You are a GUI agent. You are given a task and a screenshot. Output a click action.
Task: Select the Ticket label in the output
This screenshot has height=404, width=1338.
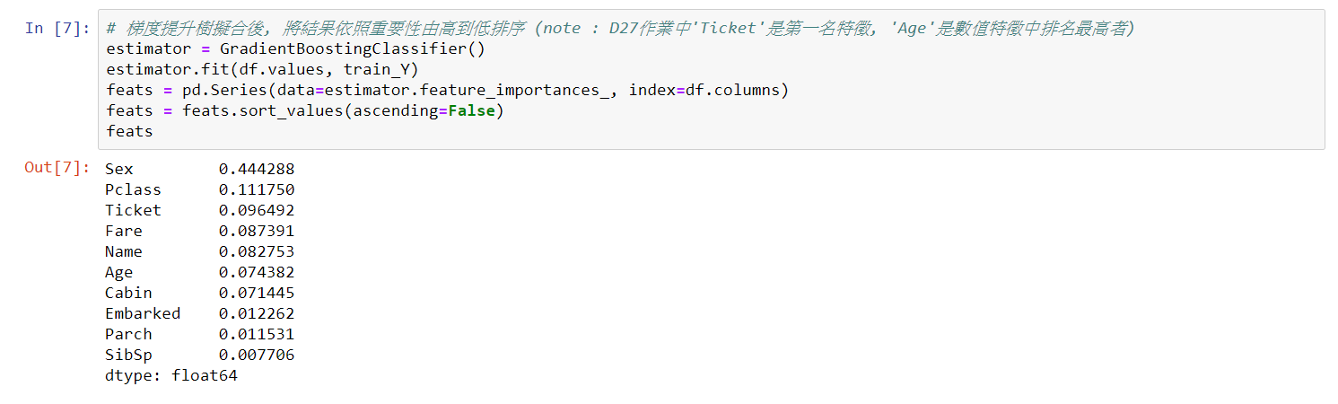coord(133,210)
